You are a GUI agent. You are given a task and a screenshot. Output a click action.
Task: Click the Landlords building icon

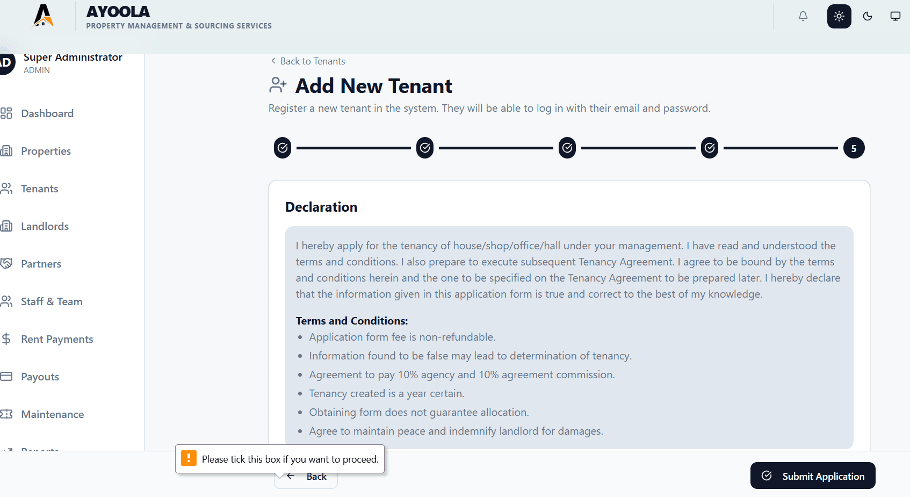[x=6, y=226]
